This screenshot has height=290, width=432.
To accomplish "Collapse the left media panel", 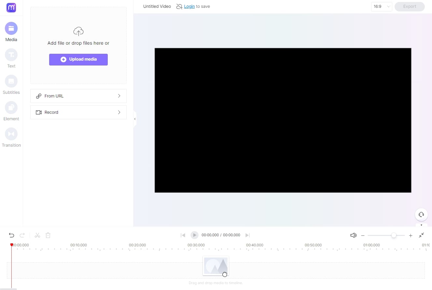I will [x=135, y=119].
